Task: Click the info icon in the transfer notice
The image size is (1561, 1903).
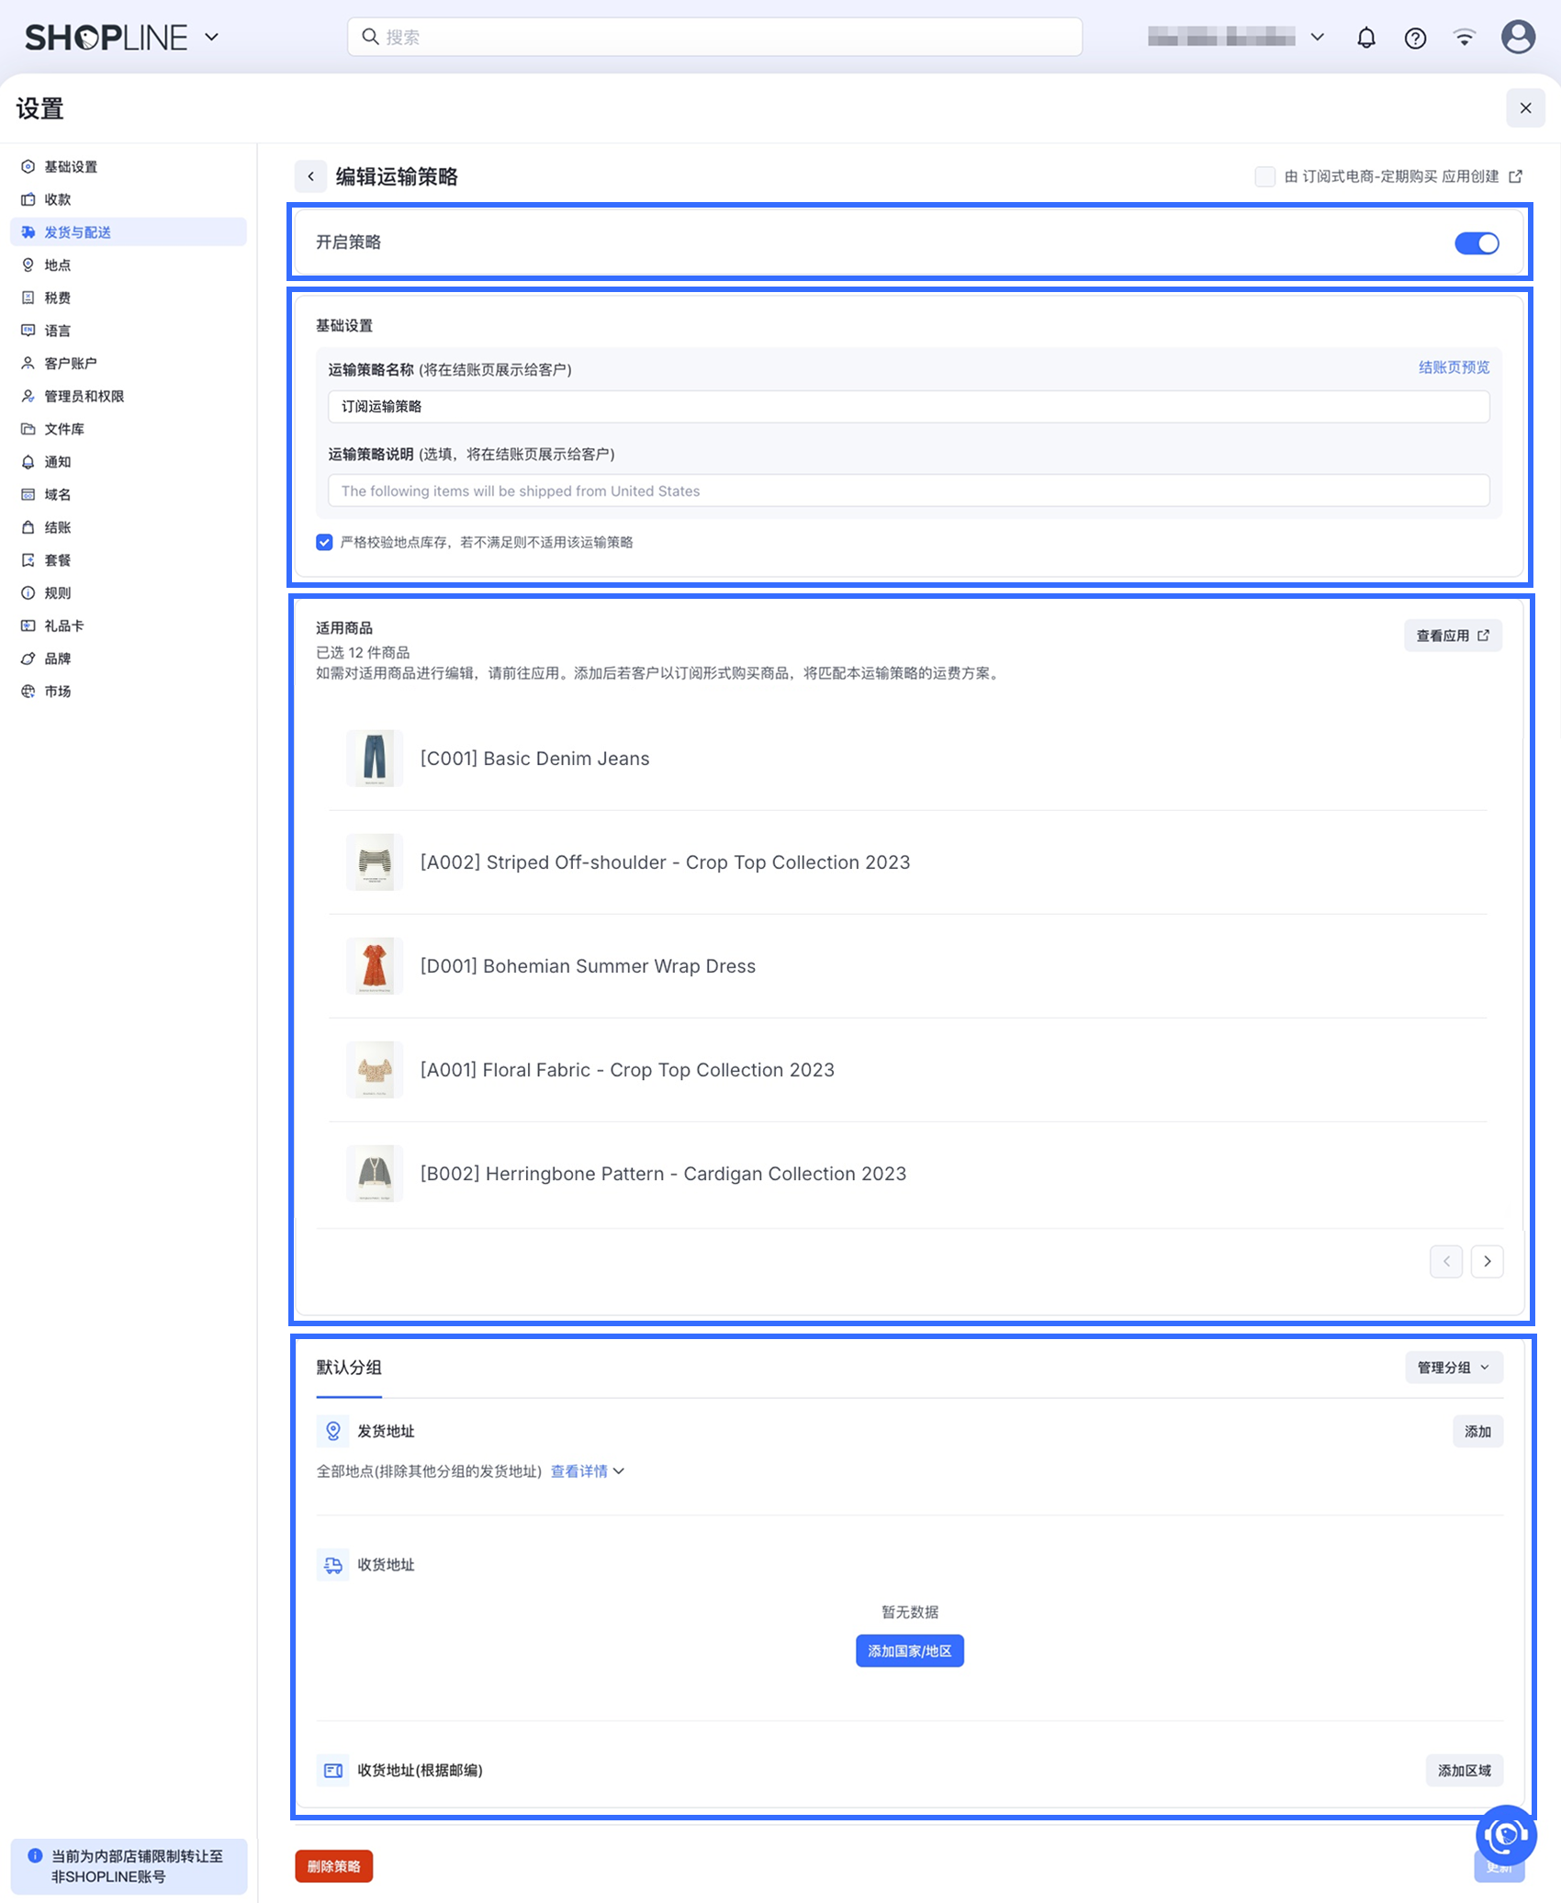Action: coord(35,1855)
